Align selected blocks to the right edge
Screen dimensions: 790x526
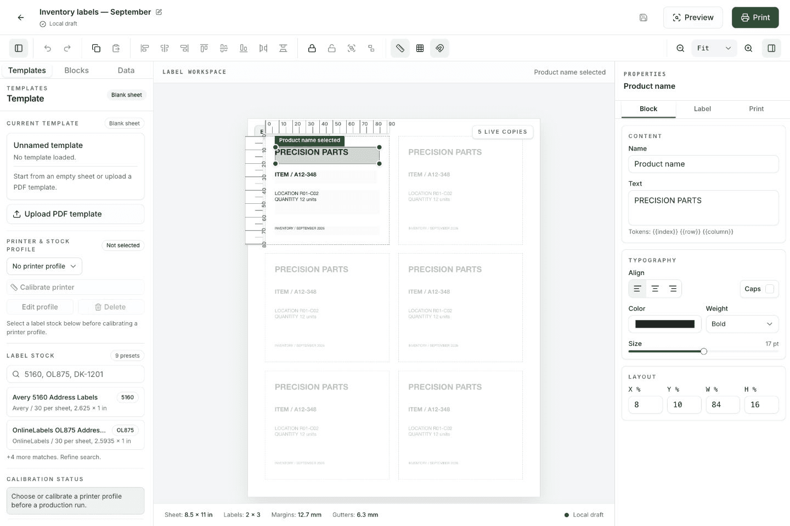(x=184, y=48)
